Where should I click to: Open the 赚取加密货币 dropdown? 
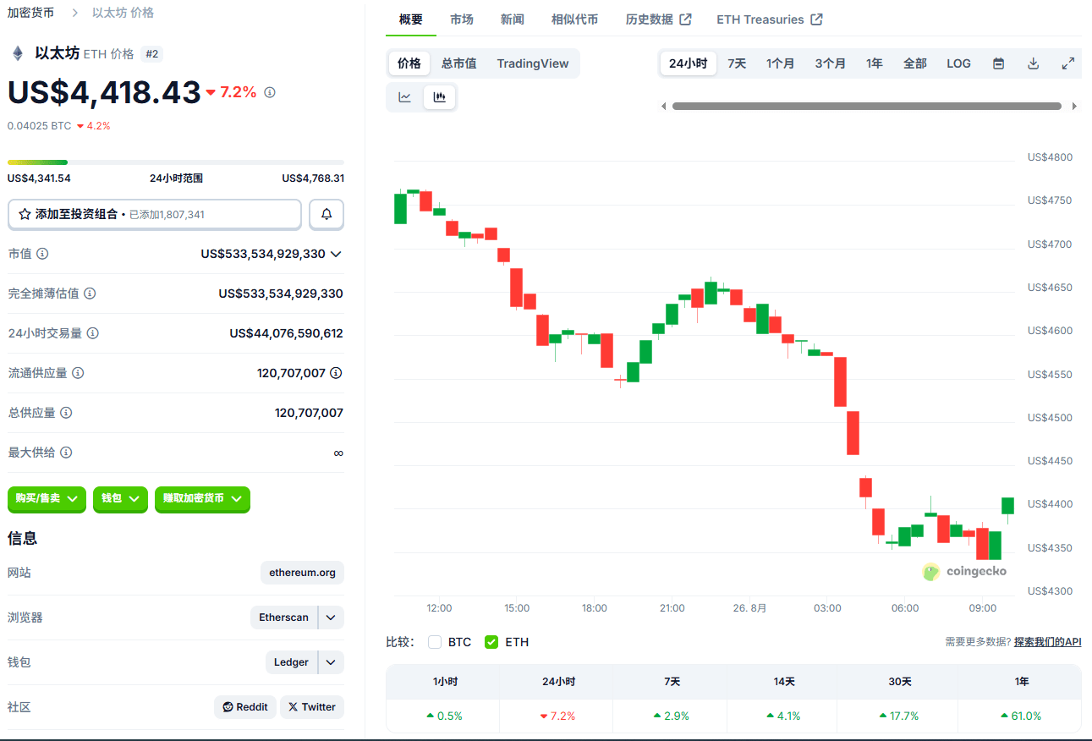(202, 499)
